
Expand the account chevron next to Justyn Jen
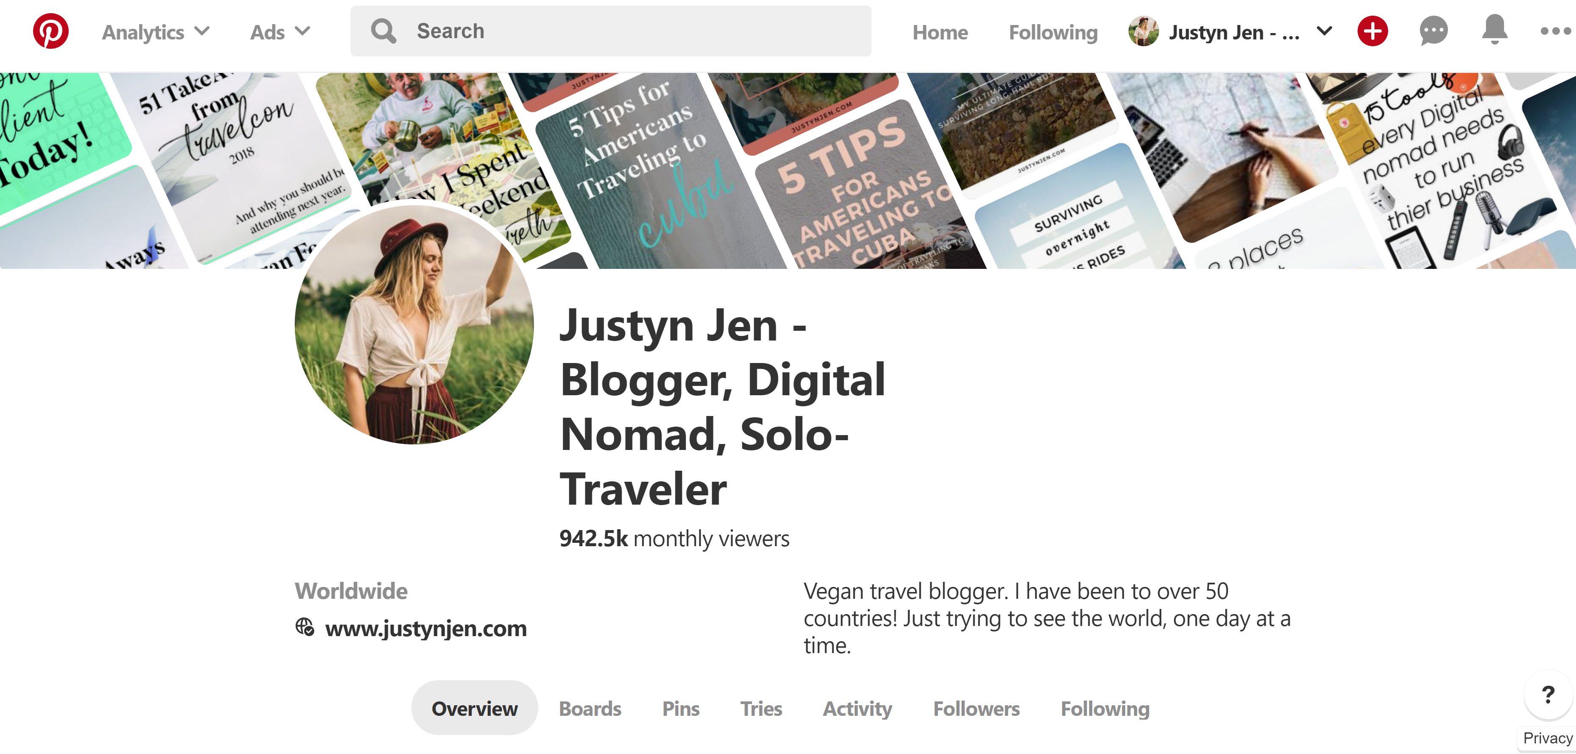pyautogui.click(x=1325, y=31)
